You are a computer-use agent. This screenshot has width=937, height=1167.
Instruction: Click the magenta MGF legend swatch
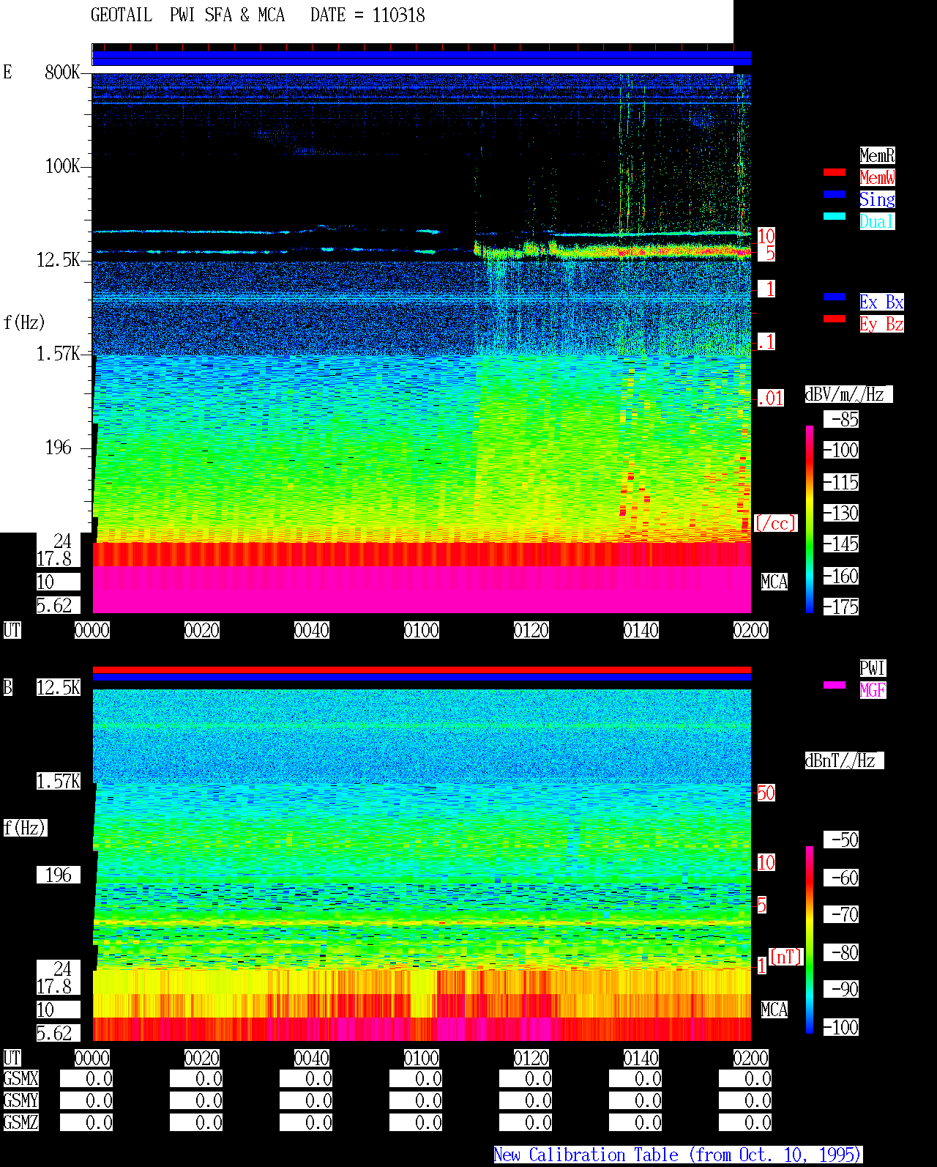(835, 685)
